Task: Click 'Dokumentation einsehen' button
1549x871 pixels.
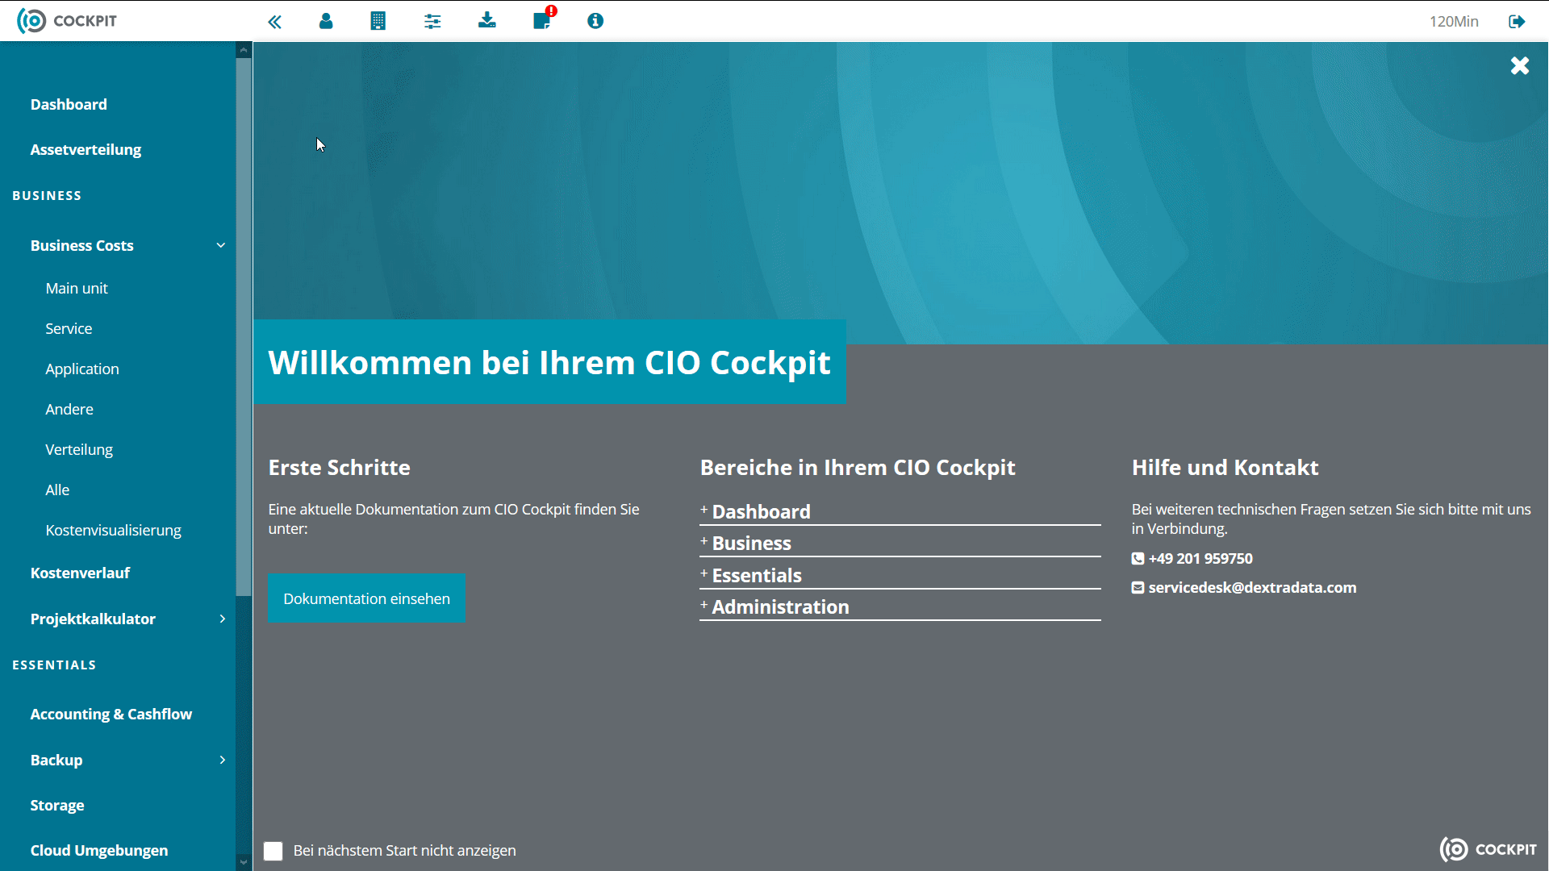Action: pos(366,598)
